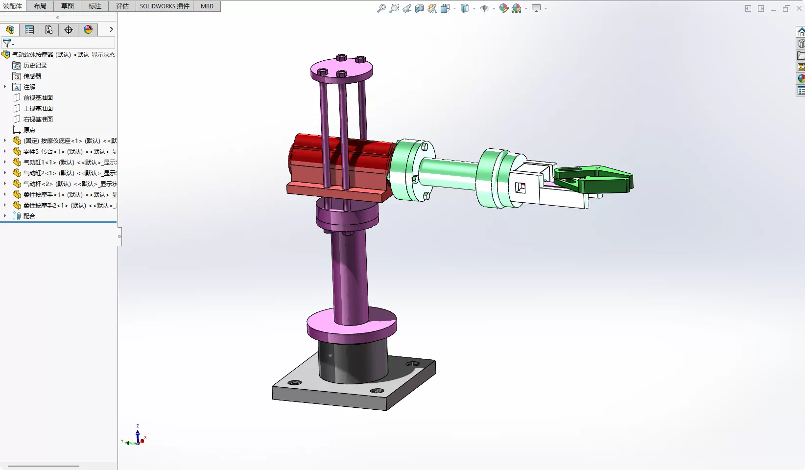Viewport: 805px width, 470px height.
Task: Click the green gripper in the model
Action: pyautogui.click(x=593, y=179)
